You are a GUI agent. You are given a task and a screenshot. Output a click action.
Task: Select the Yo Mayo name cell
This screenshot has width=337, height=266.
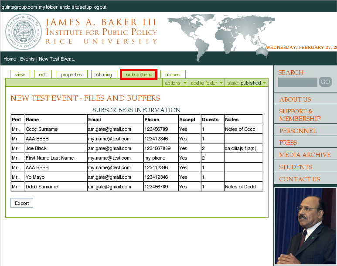click(56, 177)
